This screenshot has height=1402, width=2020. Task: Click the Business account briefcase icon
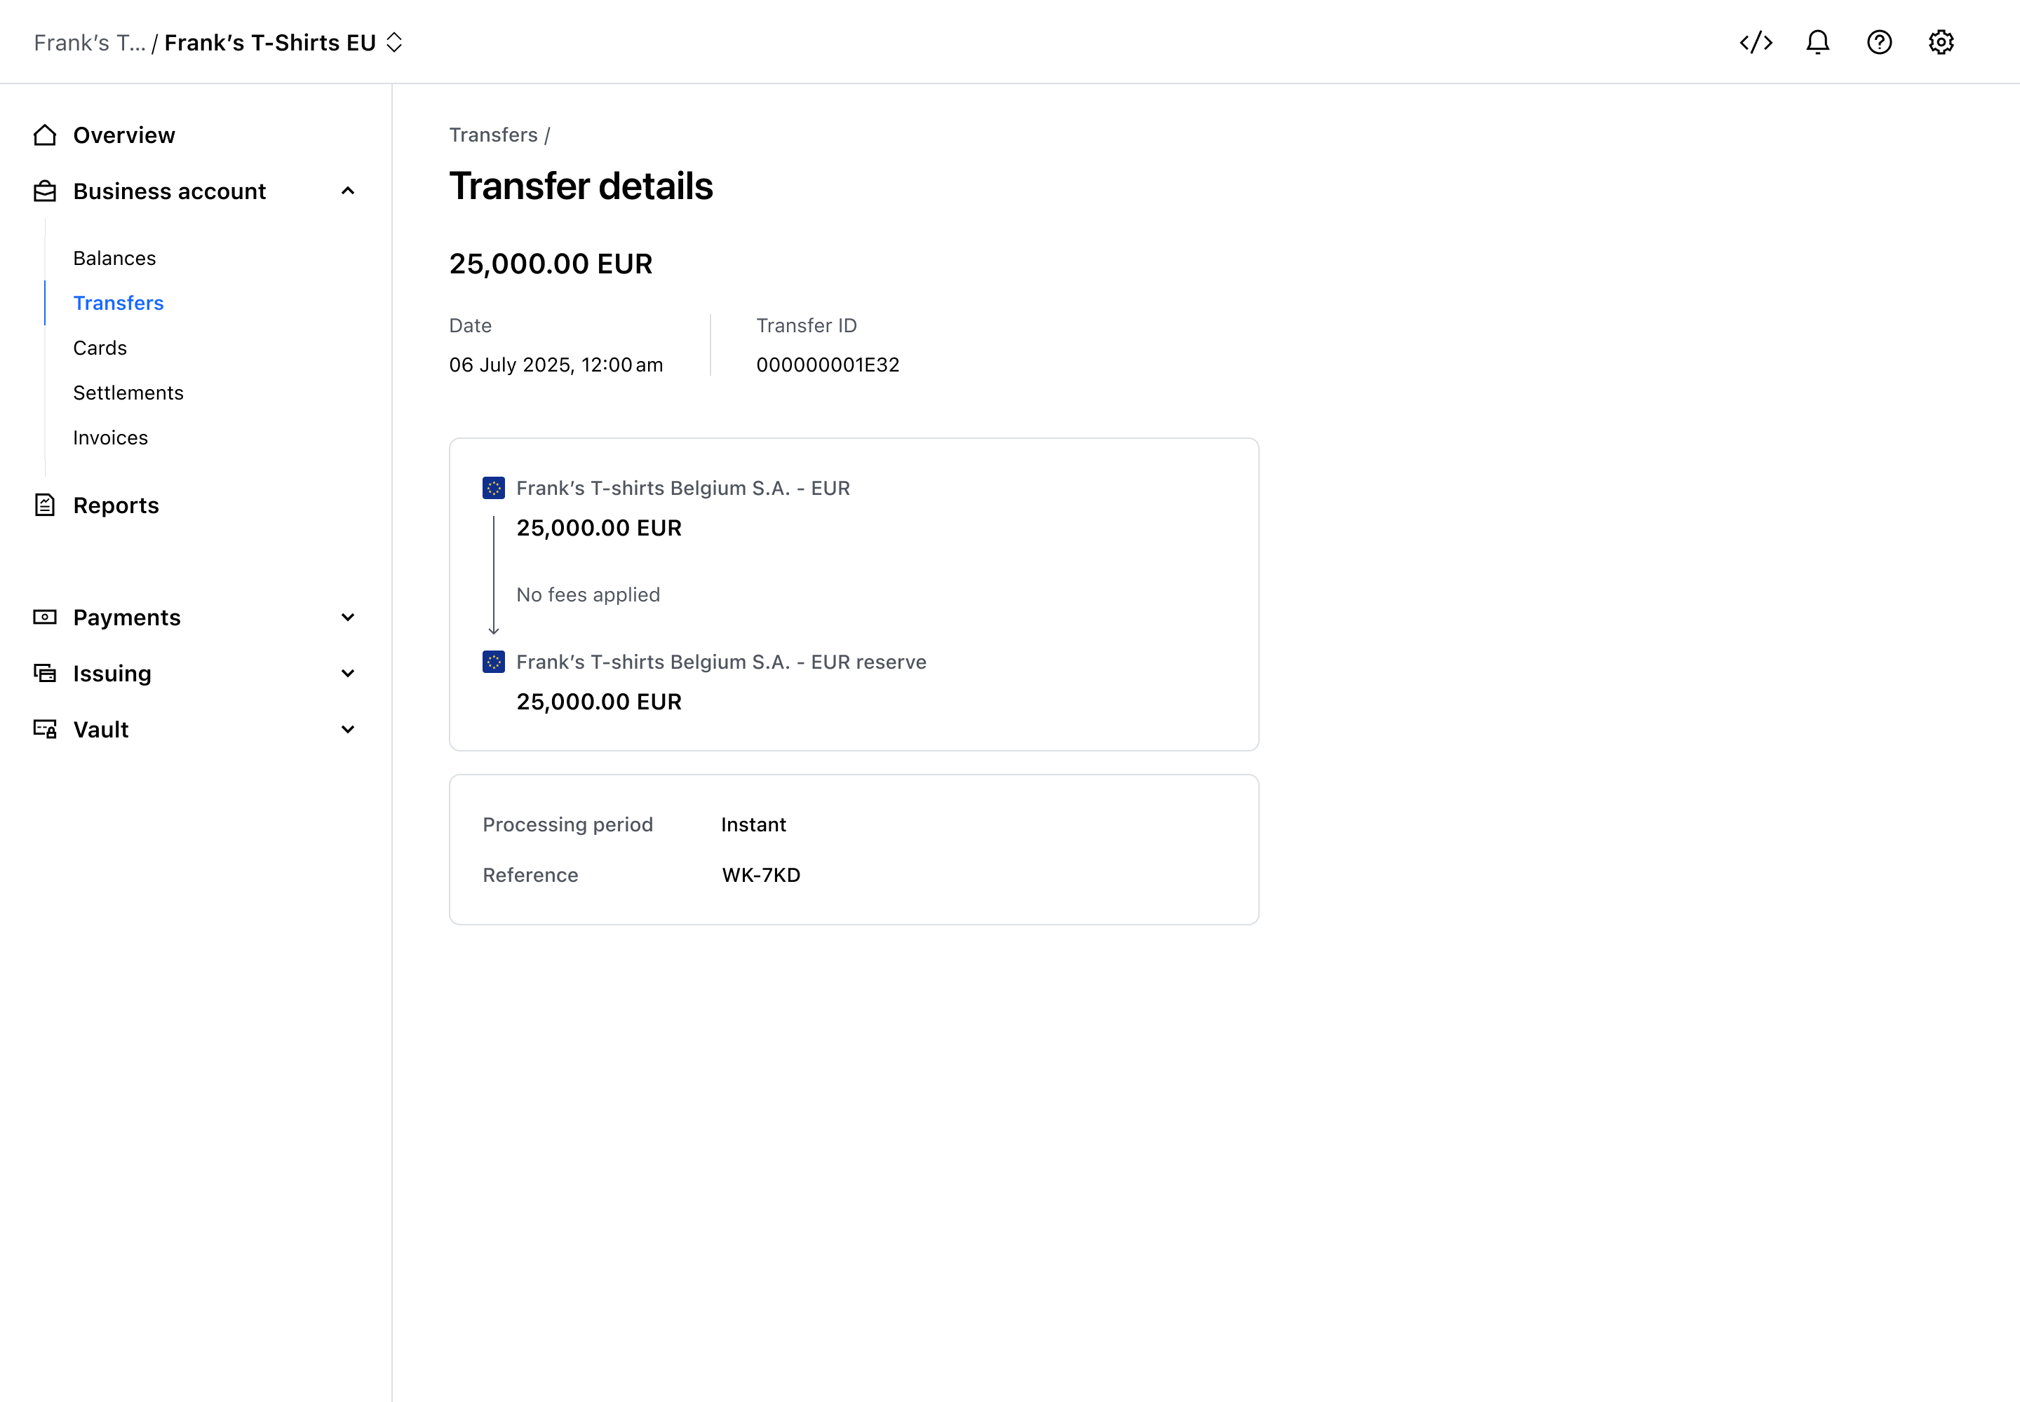(x=45, y=191)
